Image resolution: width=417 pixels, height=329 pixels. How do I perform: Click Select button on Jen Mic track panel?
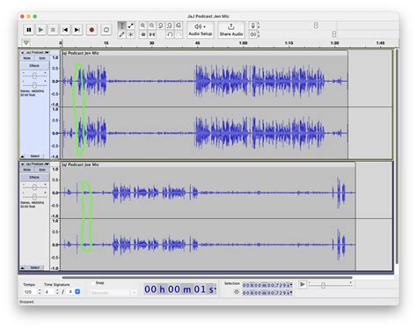(x=34, y=157)
